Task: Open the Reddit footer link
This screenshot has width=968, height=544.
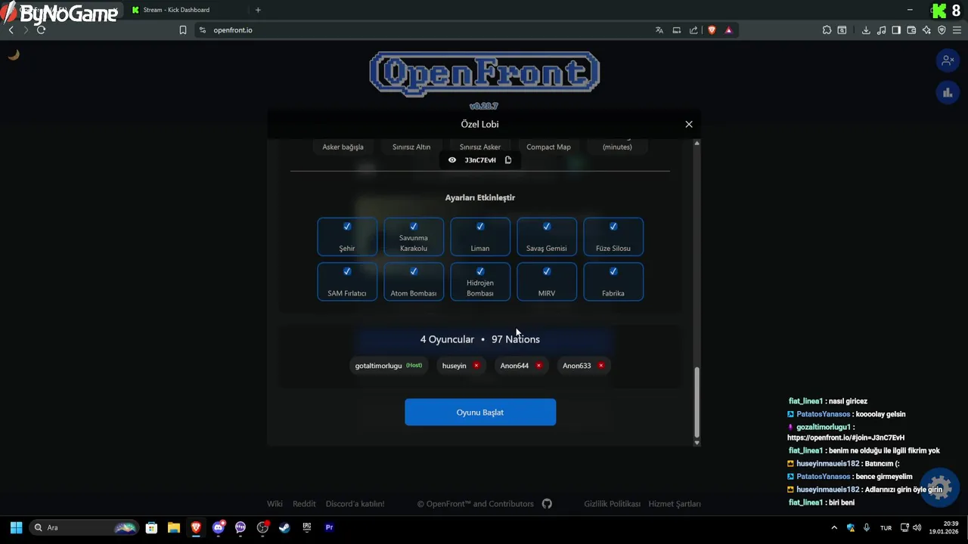Action: point(304,504)
